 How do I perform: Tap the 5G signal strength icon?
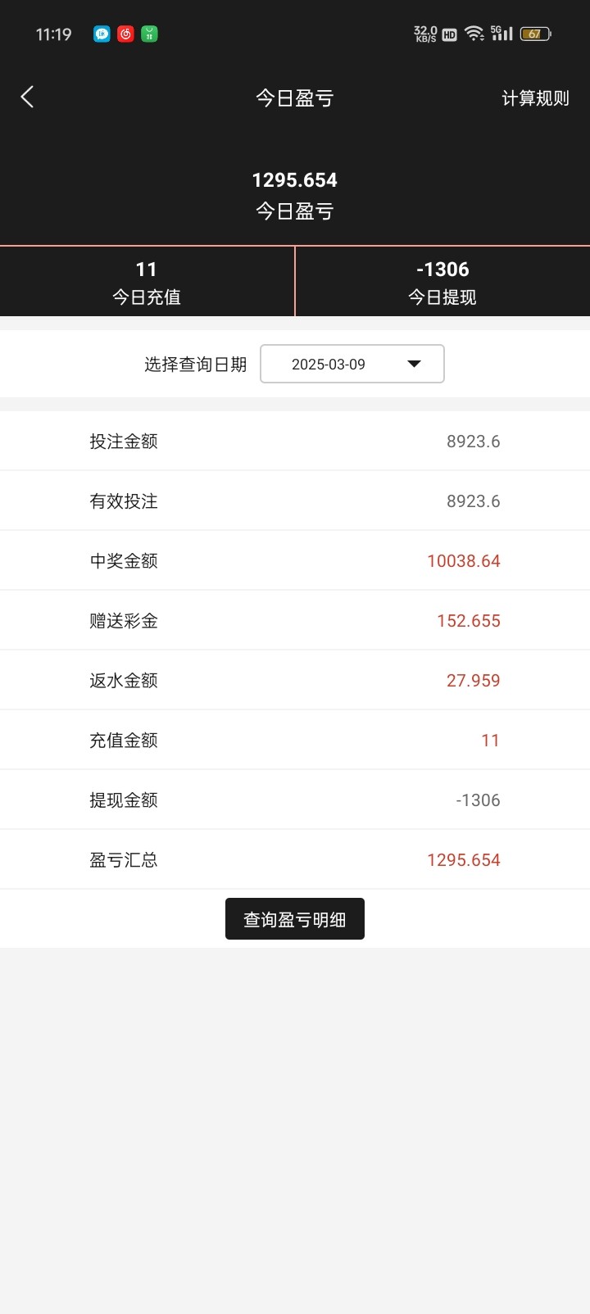coord(501,34)
